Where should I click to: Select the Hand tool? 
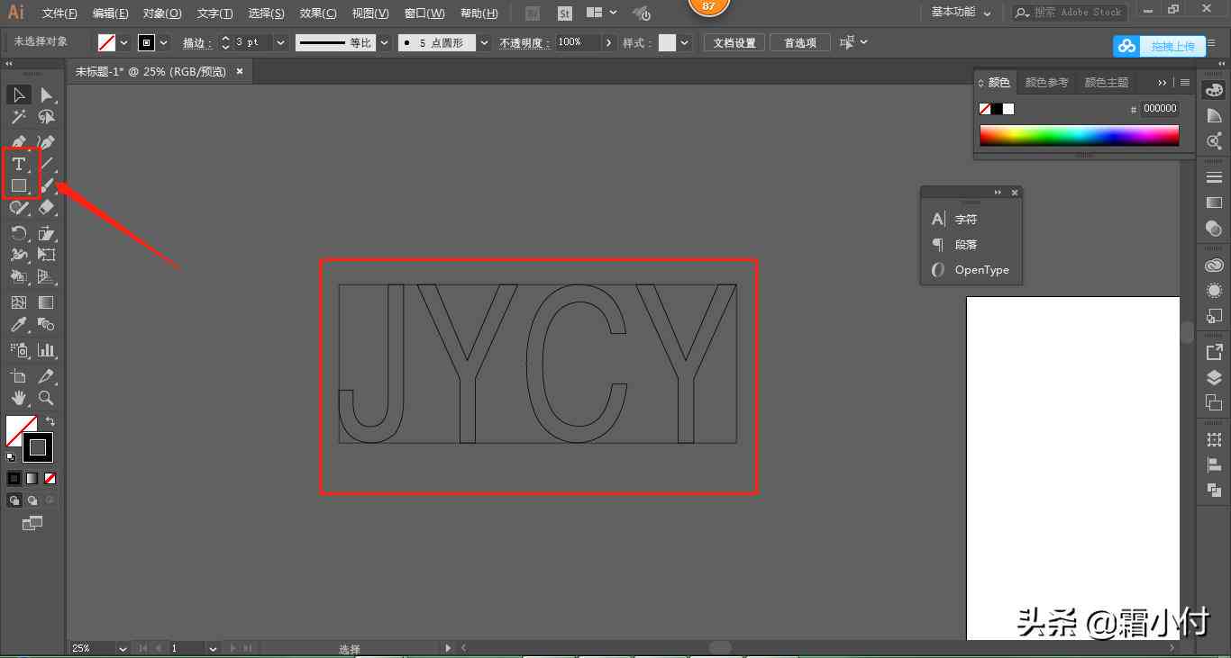(x=18, y=398)
